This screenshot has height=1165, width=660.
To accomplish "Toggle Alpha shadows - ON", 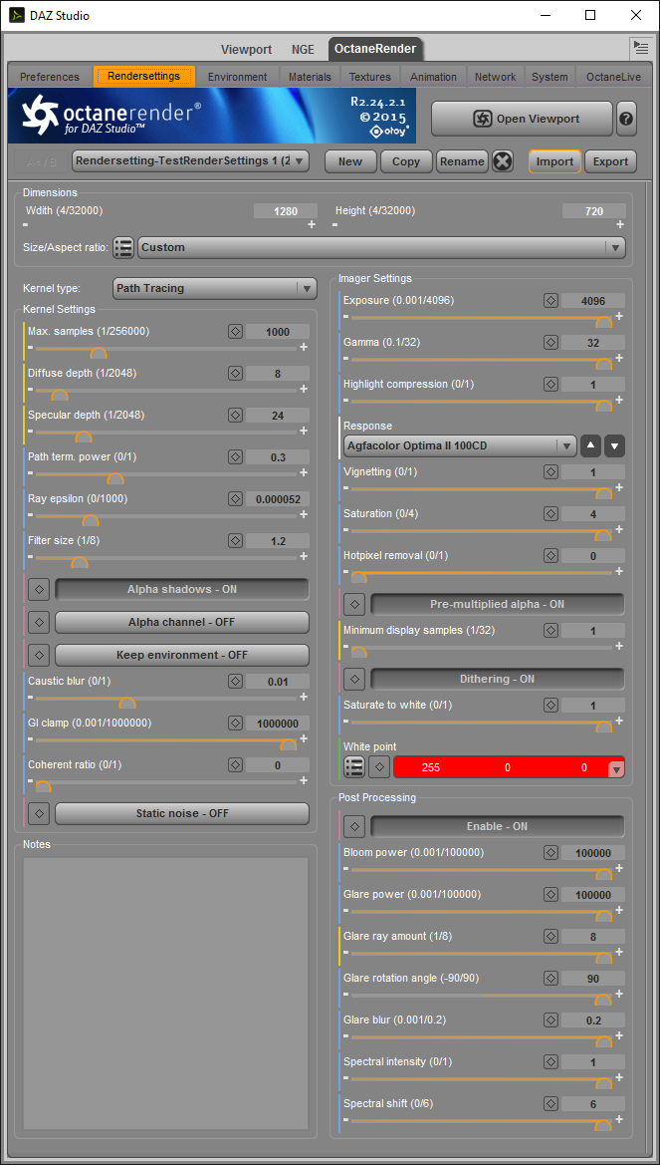I will point(182,589).
